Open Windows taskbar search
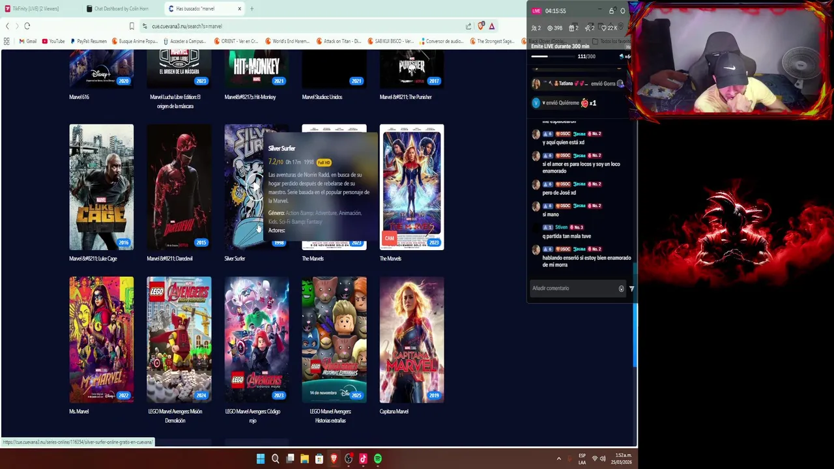Viewport: 834px width, 469px height. 275,459
